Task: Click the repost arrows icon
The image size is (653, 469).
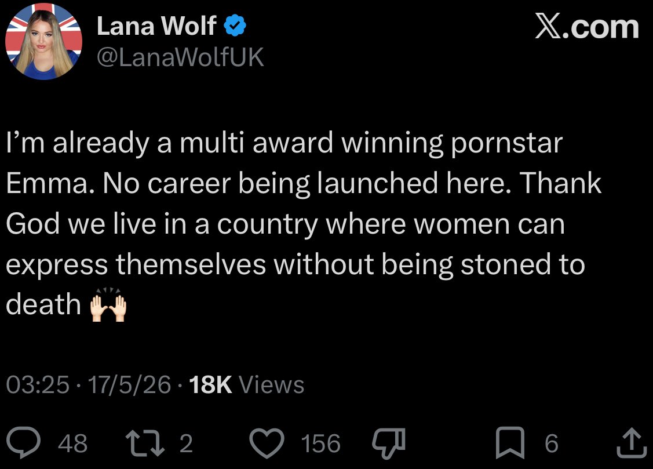Action: coord(145,443)
